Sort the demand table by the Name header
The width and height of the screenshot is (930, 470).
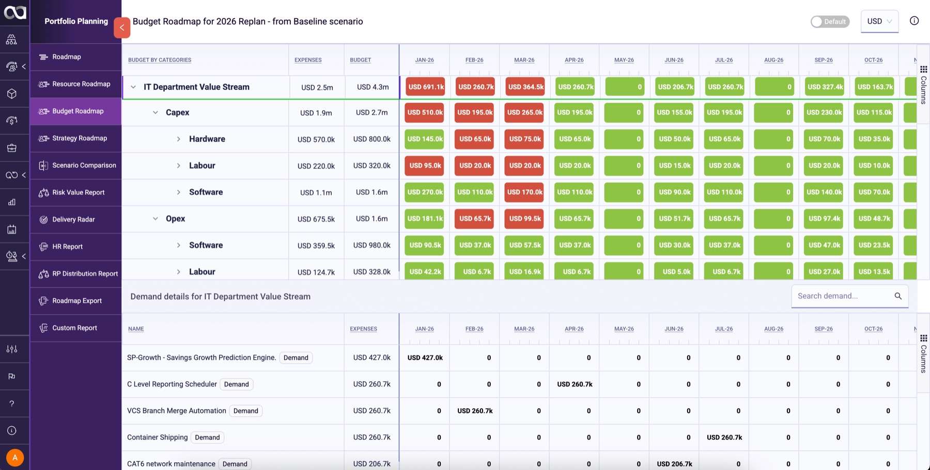136,329
